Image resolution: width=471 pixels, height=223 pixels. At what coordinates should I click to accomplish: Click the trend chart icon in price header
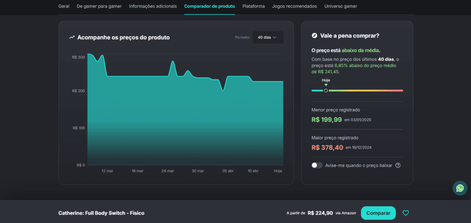pyautogui.click(x=72, y=38)
